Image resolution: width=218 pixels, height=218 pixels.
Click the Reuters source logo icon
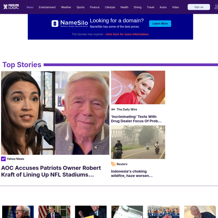pyautogui.click(x=113, y=164)
